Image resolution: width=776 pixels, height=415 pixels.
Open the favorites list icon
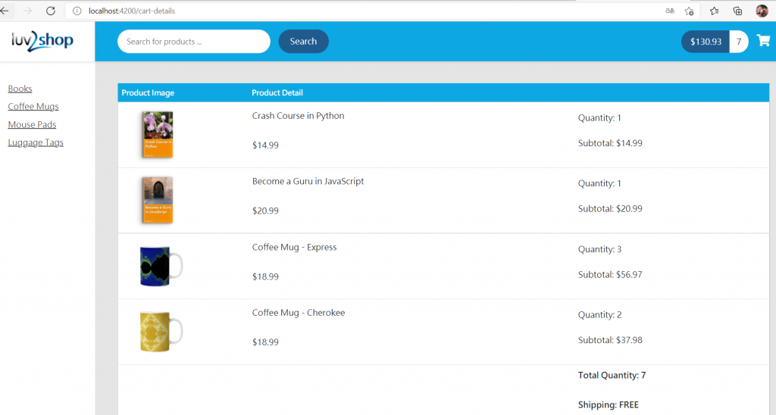[x=714, y=11]
